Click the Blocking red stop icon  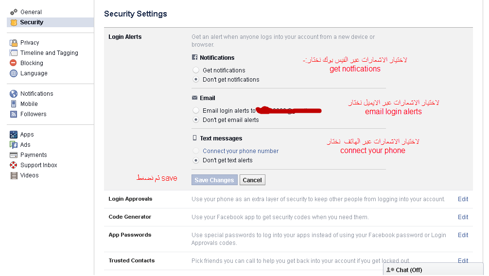pos(14,63)
